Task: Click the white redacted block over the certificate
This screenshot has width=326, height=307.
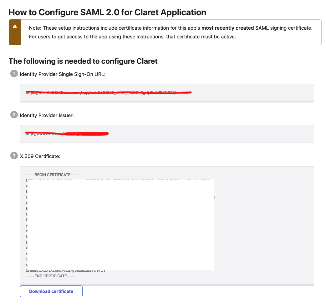Action: tap(122, 224)
